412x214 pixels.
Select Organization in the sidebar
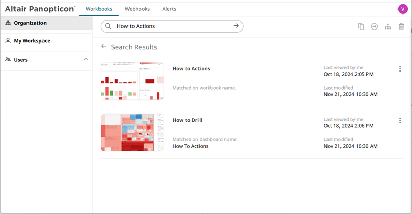point(30,23)
